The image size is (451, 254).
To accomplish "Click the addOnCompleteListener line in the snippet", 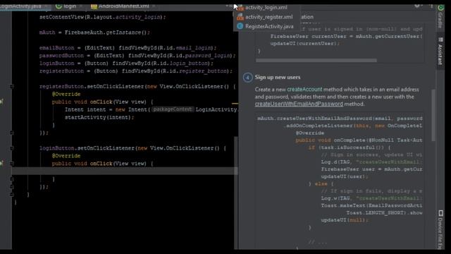I will click(x=354, y=126).
